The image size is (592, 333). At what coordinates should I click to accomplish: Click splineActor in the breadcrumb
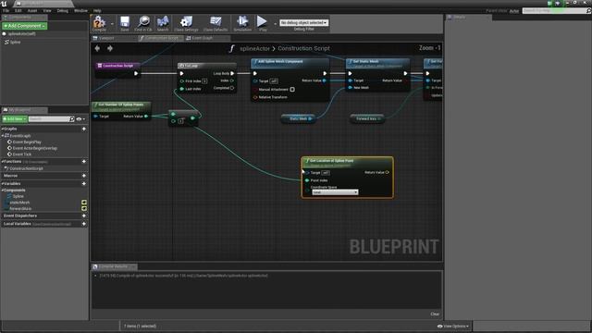pyautogui.click(x=255, y=48)
